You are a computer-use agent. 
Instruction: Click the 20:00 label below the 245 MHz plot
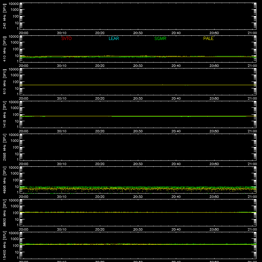click(x=24, y=33)
